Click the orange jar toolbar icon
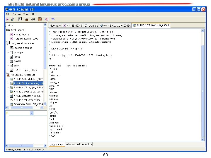211x158 pixels. coord(40,19)
